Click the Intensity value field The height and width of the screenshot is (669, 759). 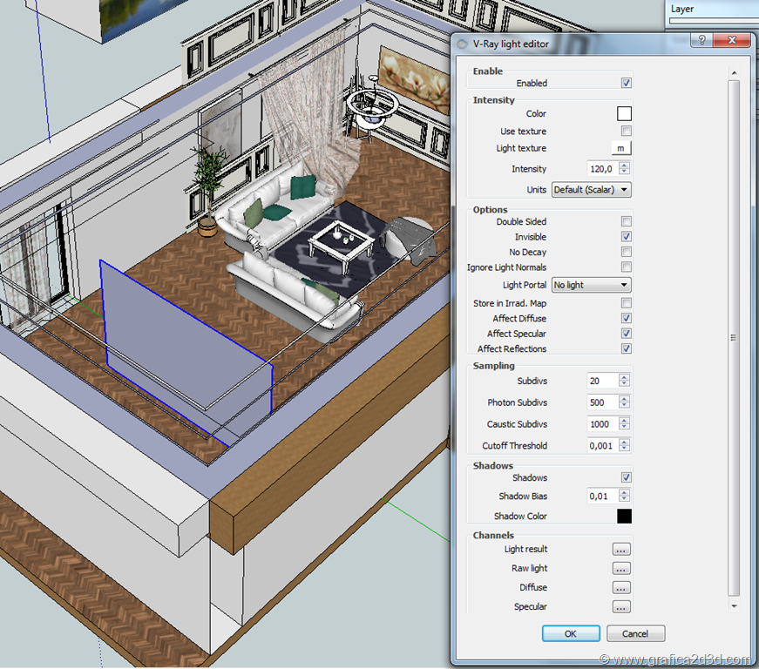(x=602, y=169)
